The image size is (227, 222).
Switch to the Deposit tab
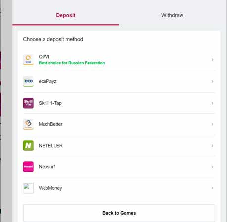click(x=66, y=15)
